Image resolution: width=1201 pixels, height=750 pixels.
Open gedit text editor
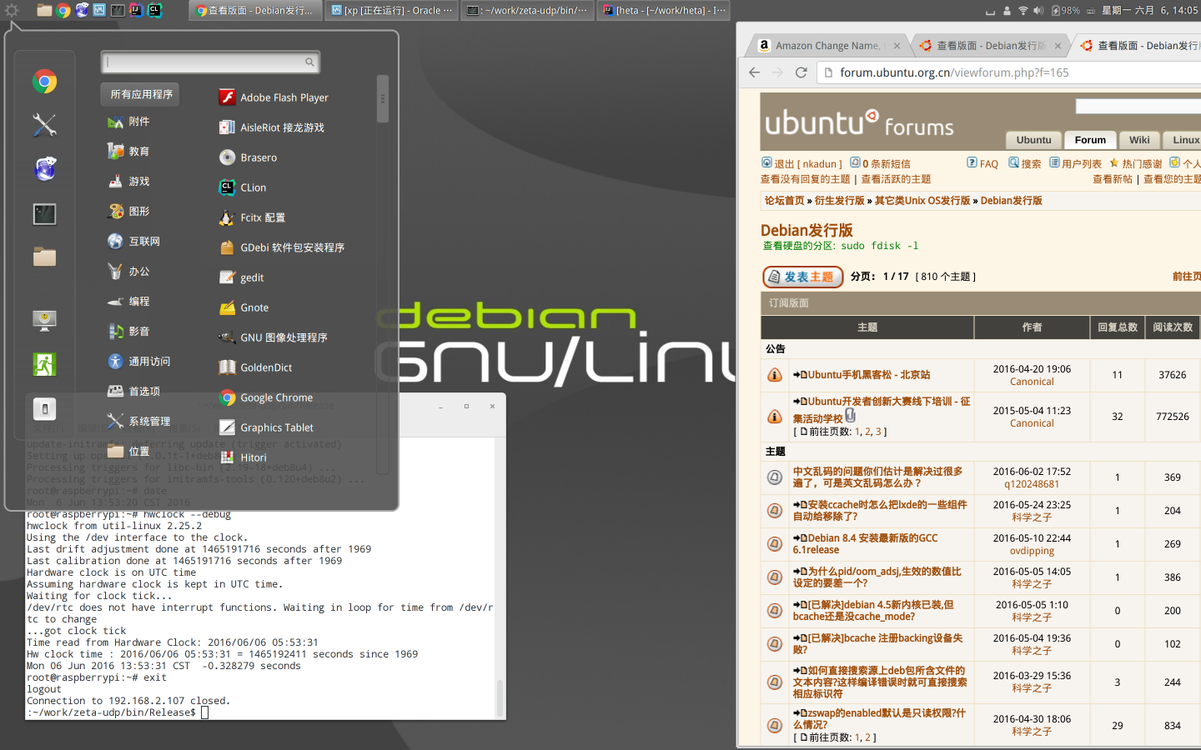pyautogui.click(x=241, y=277)
